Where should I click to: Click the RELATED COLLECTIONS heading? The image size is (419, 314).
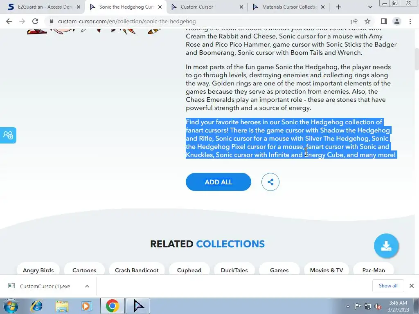click(207, 244)
